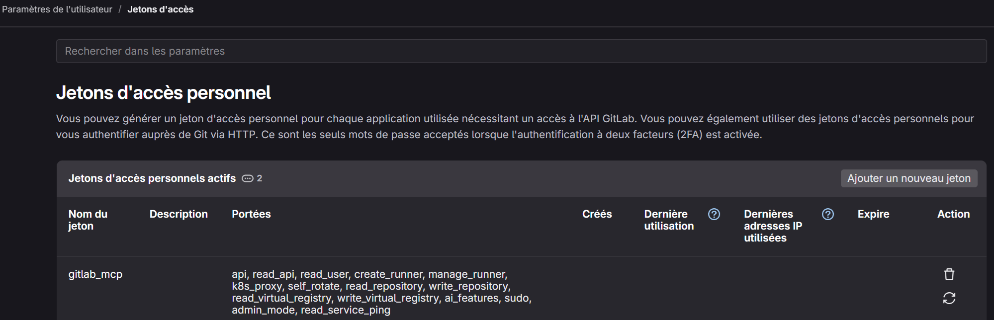Rotate the gitlab_mcp token with the refresh icon
Screen dimensions: 994x320
(949, 298)
